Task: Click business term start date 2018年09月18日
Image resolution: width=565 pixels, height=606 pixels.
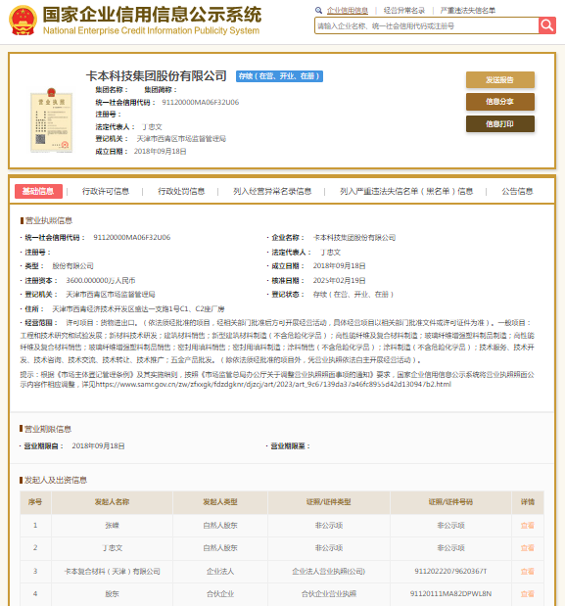Action: point(98,446)
